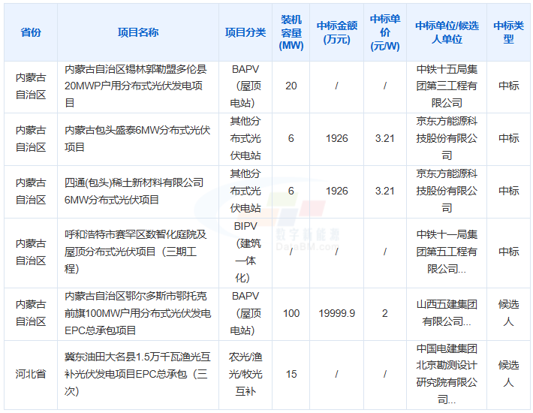The image size is (533, 413).
Task: Select project 鄂尔多斯市鄂托克前旗100MW户用分布式光伏发电EPC总承包项目
Action: 137,313
